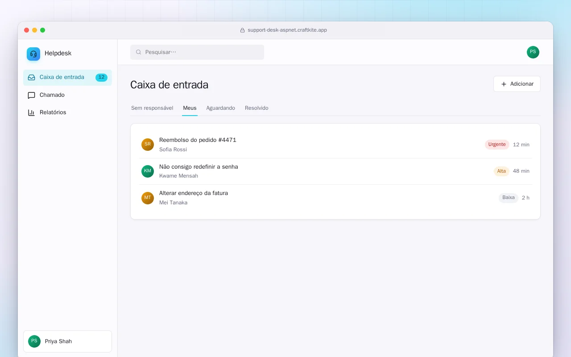Screen dimensions: 571x357
Task: Open the Chamado sidebar item
Action: 67,95
